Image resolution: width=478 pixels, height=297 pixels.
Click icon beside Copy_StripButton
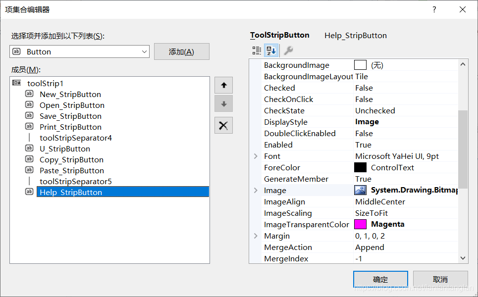29,159
